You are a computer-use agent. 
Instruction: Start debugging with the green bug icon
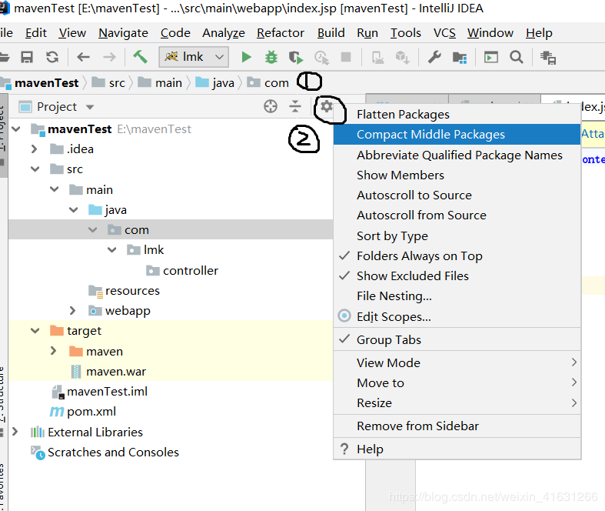pos(271,57)
